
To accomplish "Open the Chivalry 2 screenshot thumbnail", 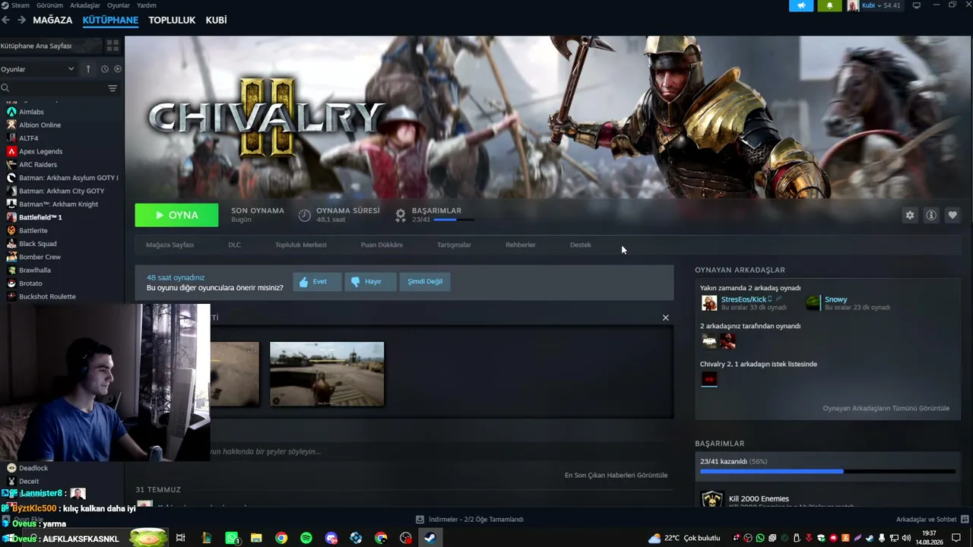I will pyautogui.click(x=327, y=374).
